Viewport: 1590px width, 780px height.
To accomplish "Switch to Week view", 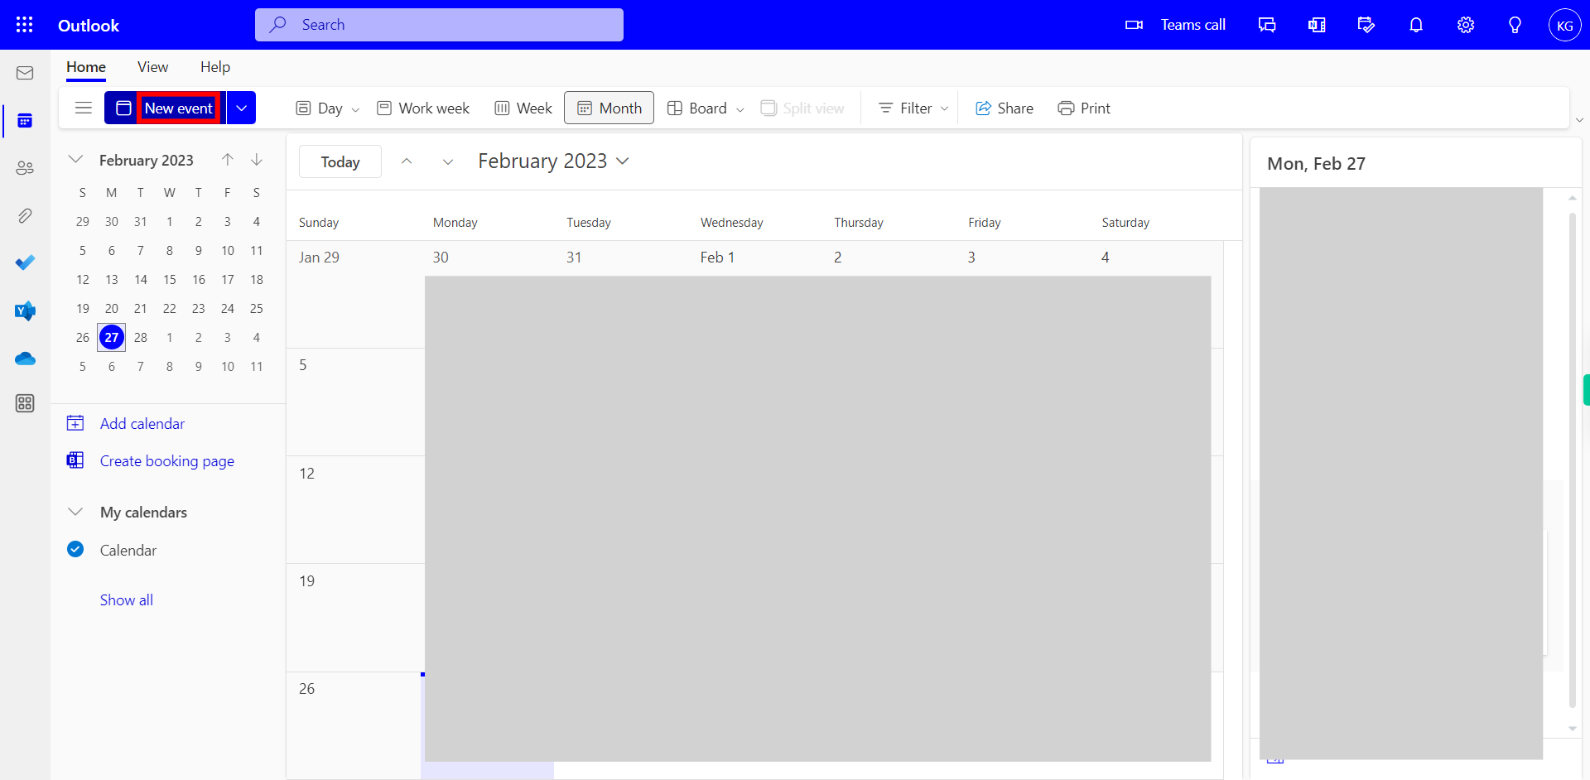I will (x=523, y=108).
